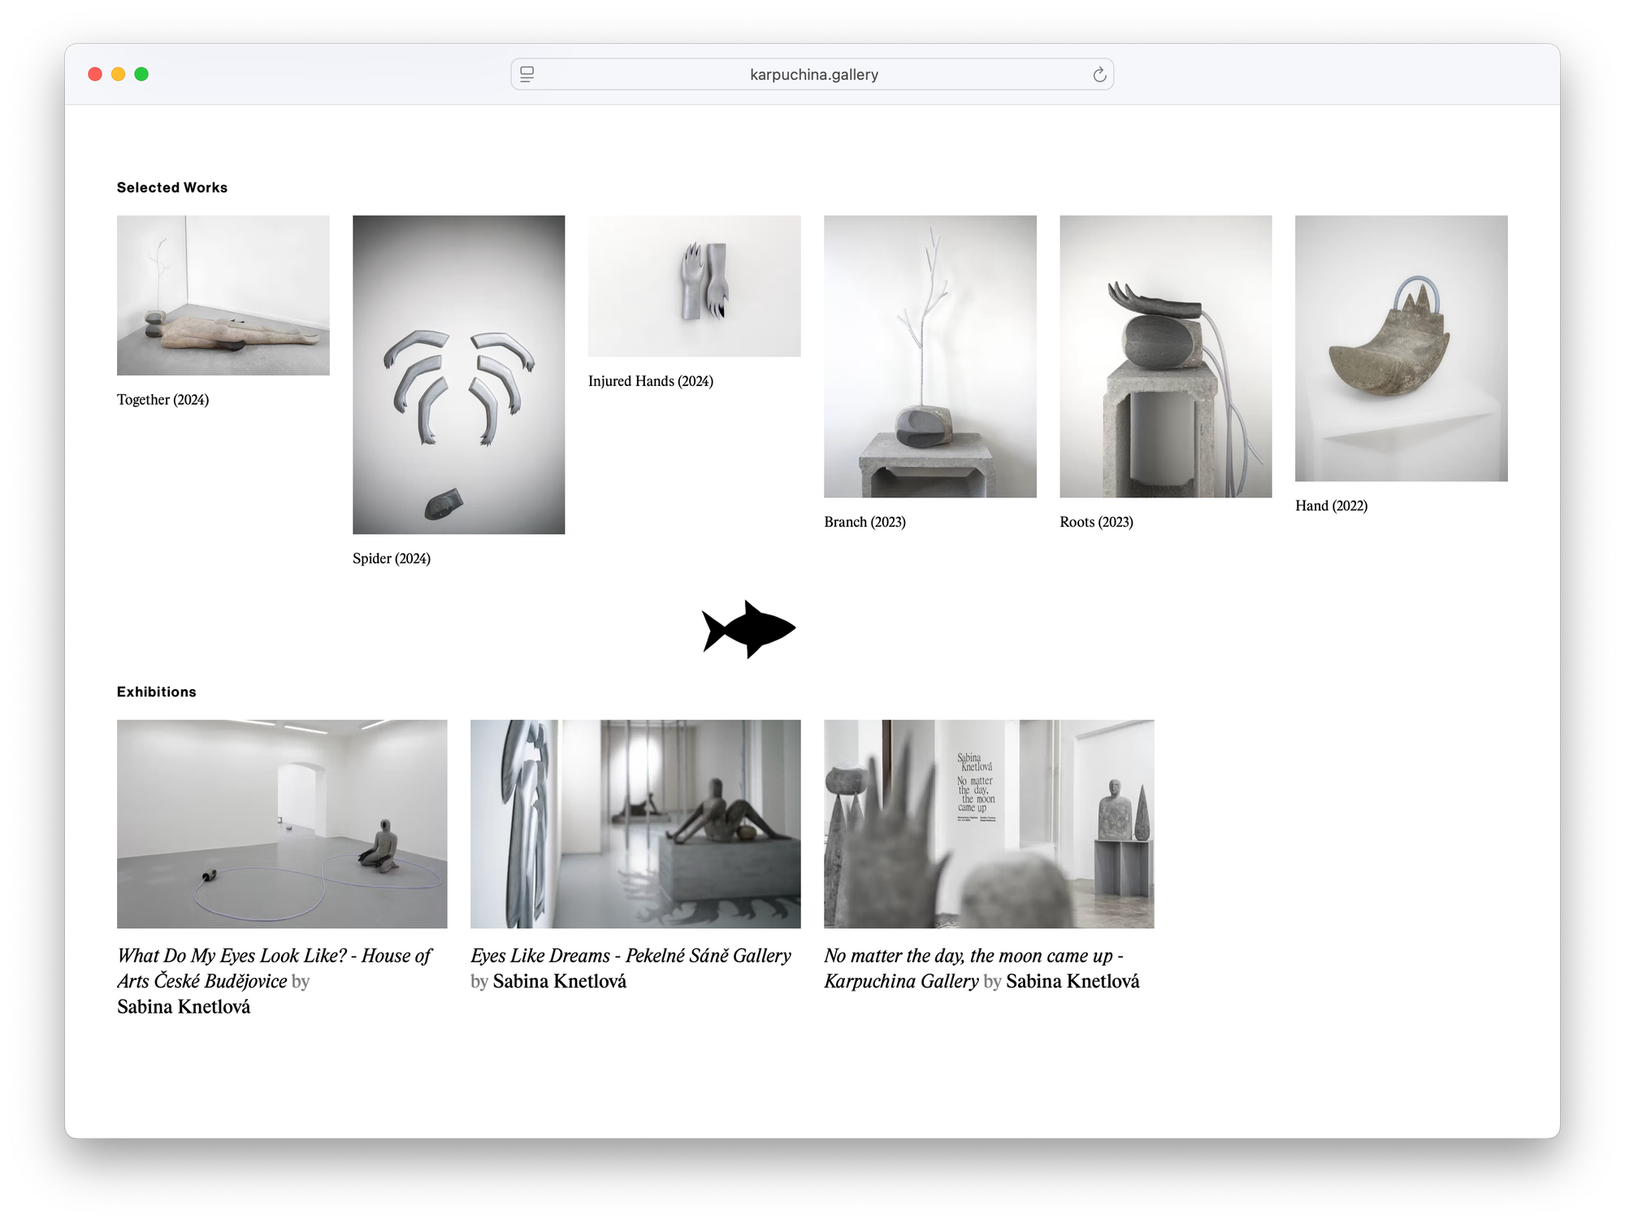Open the Branch (2023) artwork image
The image size is (1625, 1224).
pyautogui.click(x=929, y=356)
